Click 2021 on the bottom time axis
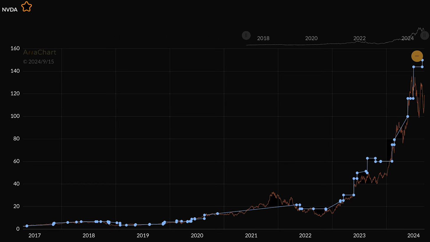The height and width of the screenshot is (242, 430). pyautogui.click(x=251, y=235)
